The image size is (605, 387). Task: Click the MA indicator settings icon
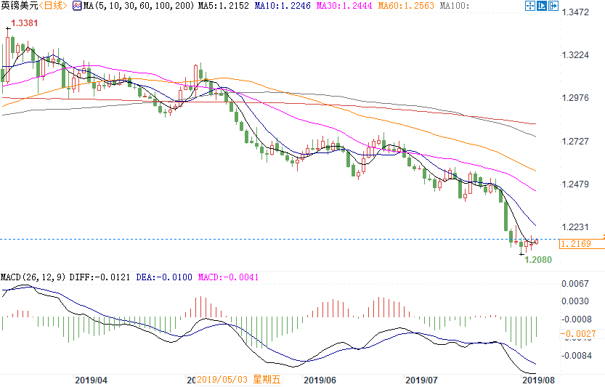point(76,6)
